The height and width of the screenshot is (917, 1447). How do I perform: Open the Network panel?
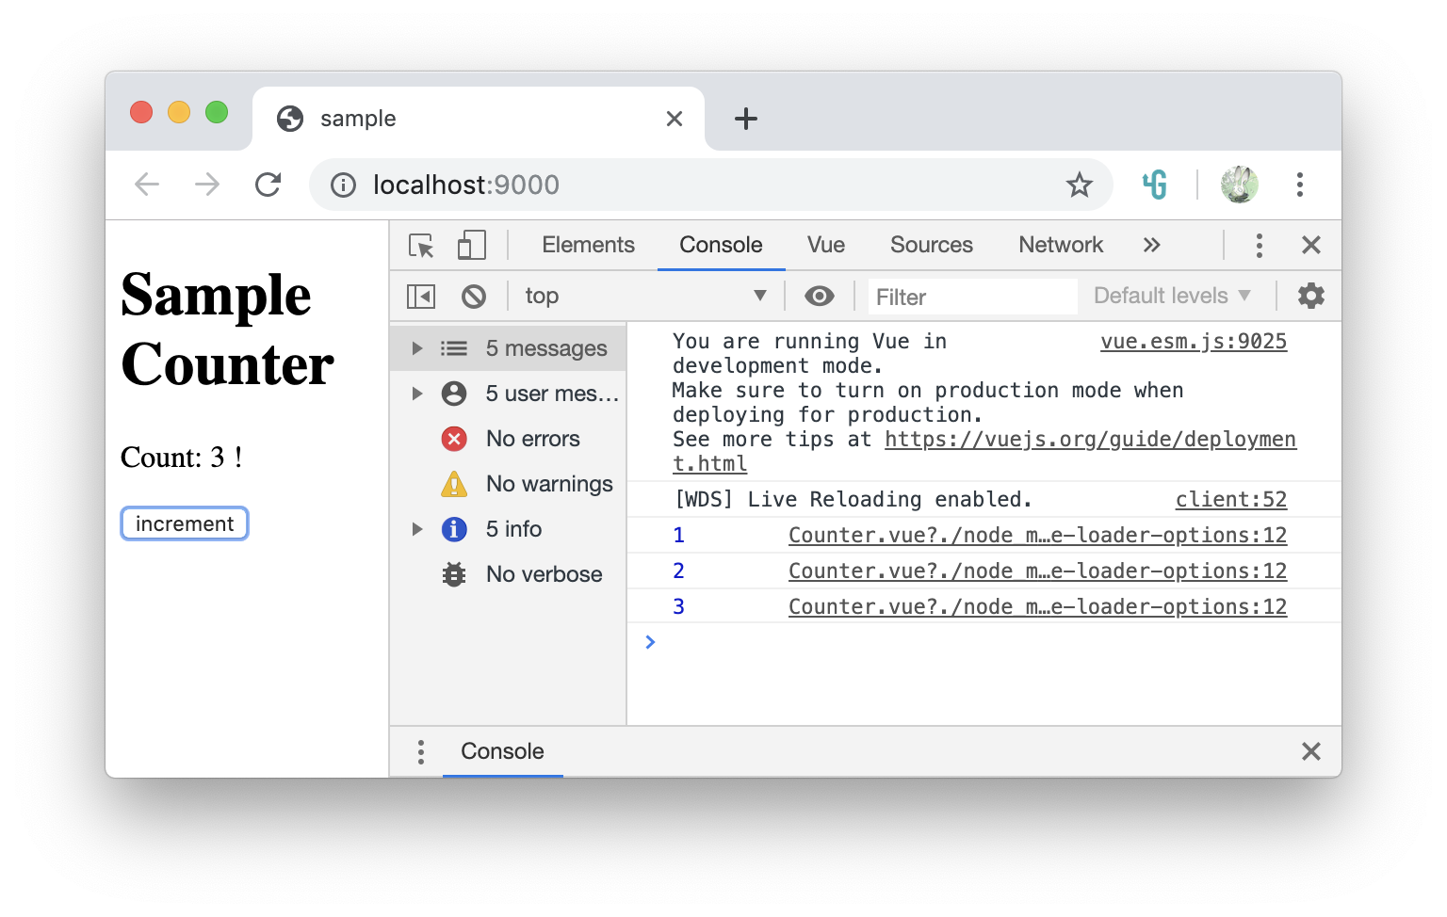[1060, 245]
